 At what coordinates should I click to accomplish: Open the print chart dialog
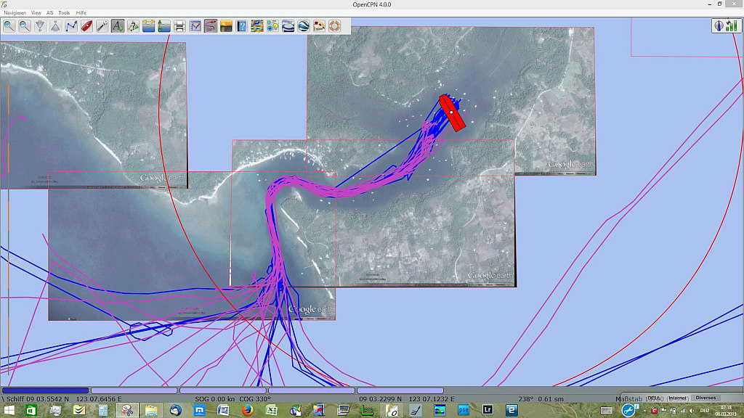(x=179, y=26)
